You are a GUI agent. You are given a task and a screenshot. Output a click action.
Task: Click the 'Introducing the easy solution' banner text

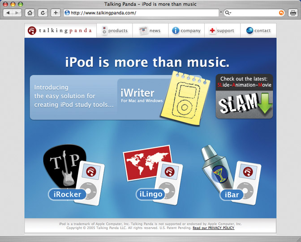pos(74,96)
